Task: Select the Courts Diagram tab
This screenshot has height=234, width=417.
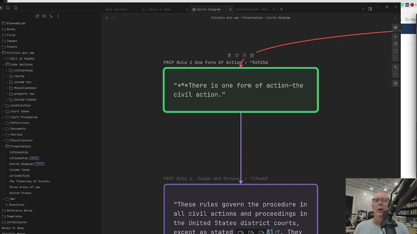Action: coord(208,9)
